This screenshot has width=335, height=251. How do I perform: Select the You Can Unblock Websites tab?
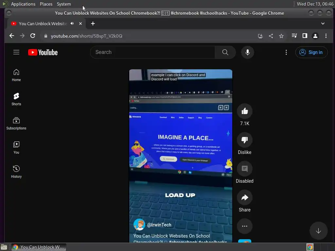pos(43,24)
